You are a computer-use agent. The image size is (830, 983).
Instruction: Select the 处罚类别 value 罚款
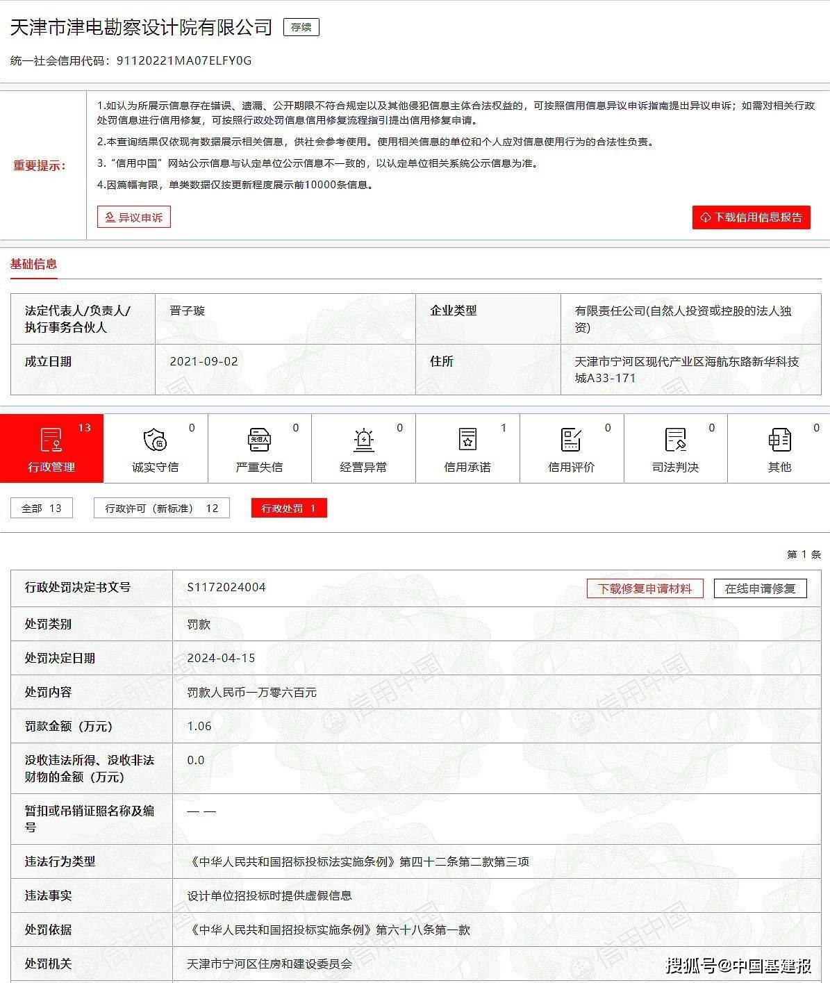[x=199, y=624]
